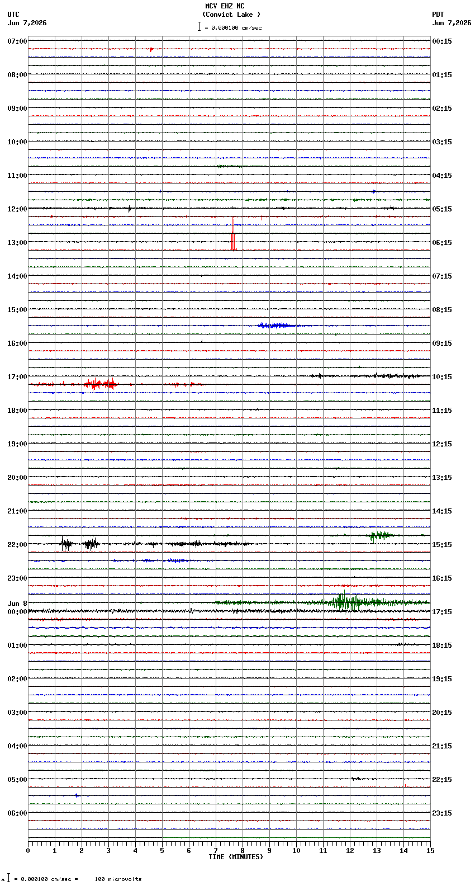Click the station title MCV EHZ NC

[225, 6]
